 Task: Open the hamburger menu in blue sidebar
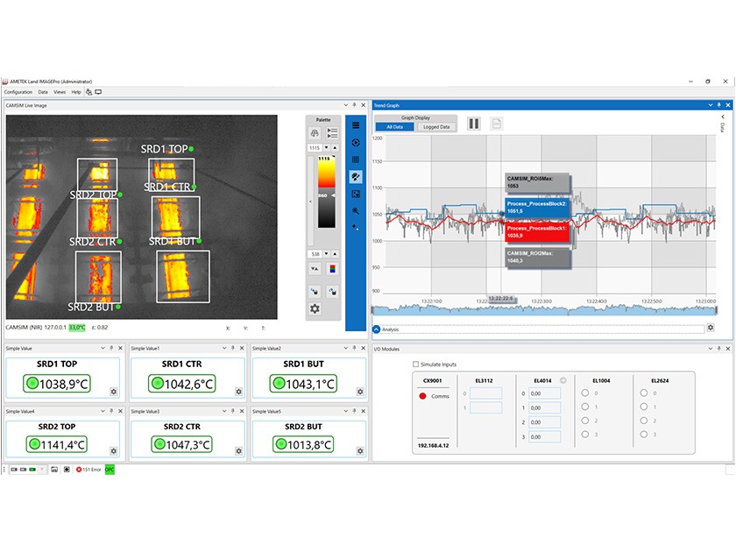[356, 125]
